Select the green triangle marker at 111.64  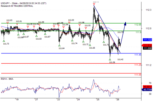tap(59, 45)
